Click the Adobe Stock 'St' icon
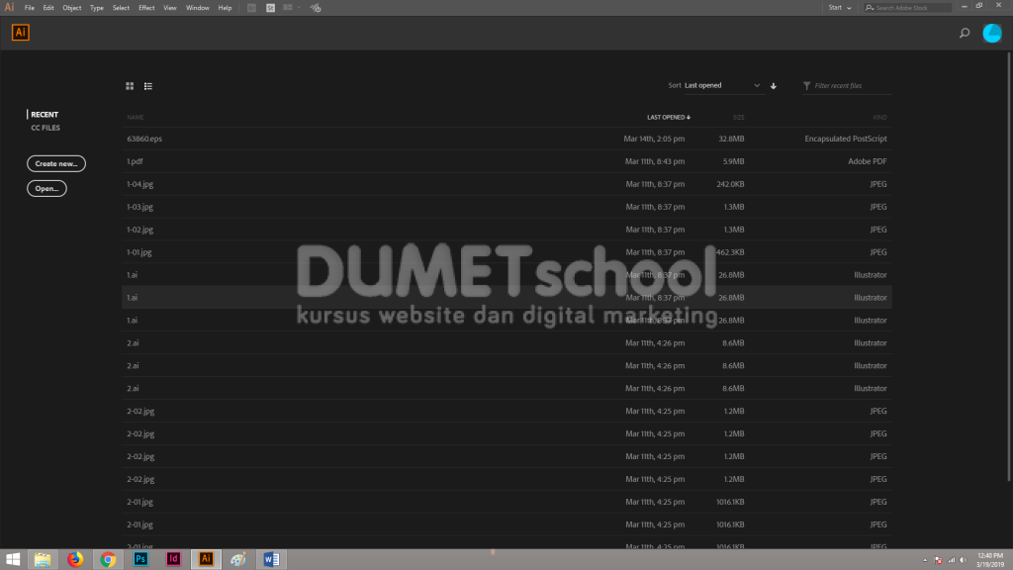 [270, 8]
